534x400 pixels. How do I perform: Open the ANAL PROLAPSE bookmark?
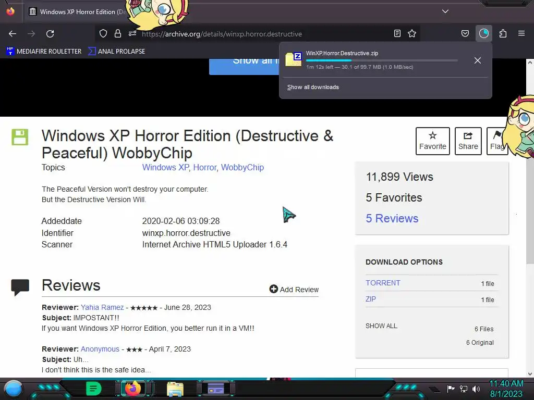(x=116, y=52)
